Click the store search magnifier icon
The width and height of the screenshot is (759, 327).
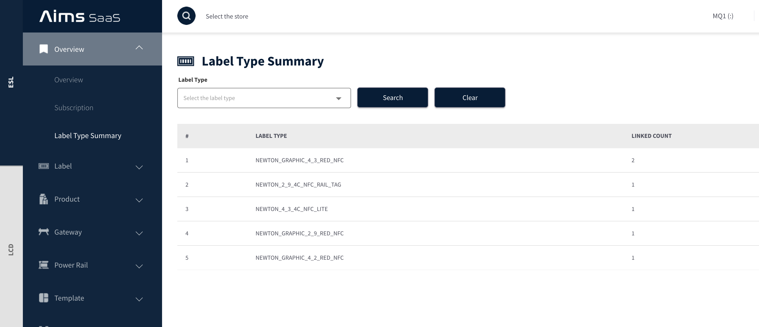(x=186, y=16)
